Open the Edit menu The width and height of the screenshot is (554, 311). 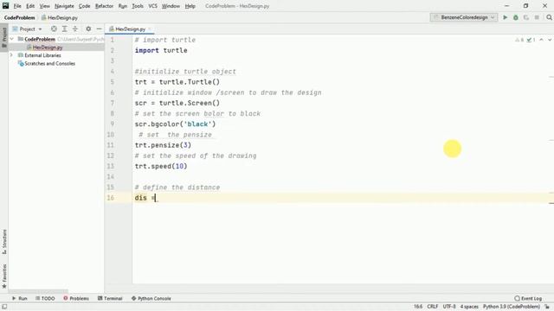click(30, 6)
